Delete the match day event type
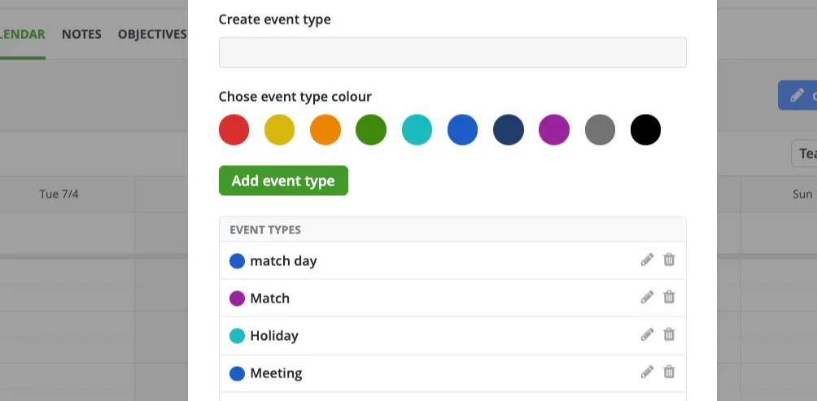 (669, 259)
